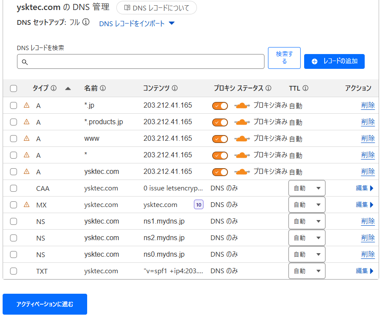Click the 名前 column header
This screenshot has height=319, width=383.
tap(91, 88)
